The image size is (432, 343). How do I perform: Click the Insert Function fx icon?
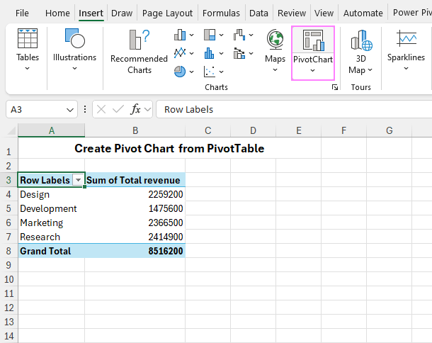tap(135, 109)
